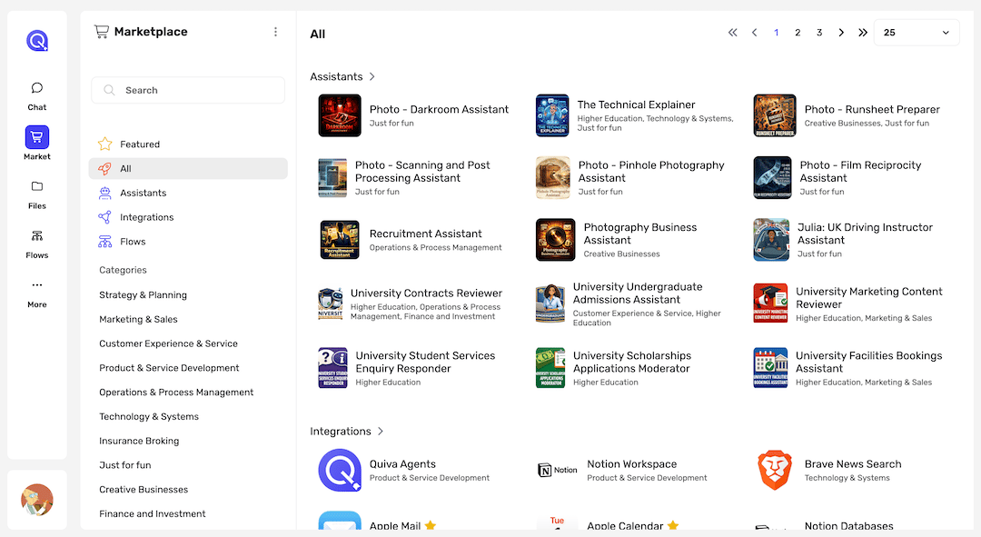Open Finance and Investment category
This screenshot has width=981, height=537.
[152, 514]
